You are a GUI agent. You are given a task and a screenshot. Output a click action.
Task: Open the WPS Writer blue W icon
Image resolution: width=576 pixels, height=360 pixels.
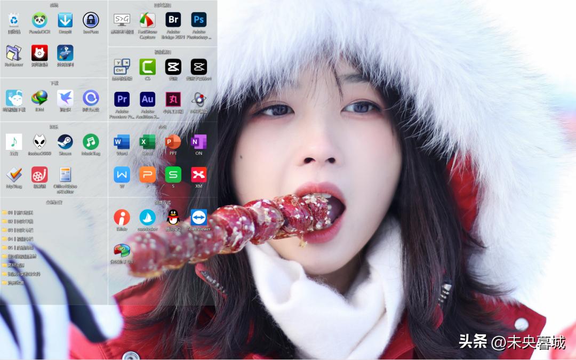(x=122, y=175)
